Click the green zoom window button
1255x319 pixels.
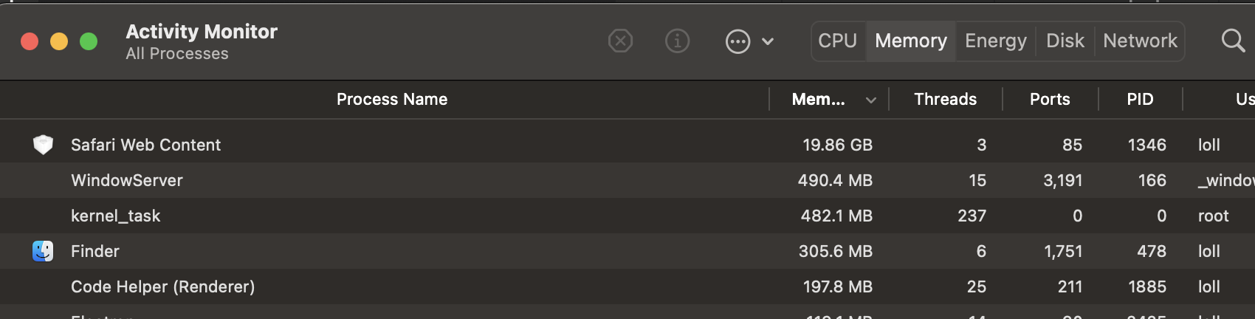click(x=89, y=41)
